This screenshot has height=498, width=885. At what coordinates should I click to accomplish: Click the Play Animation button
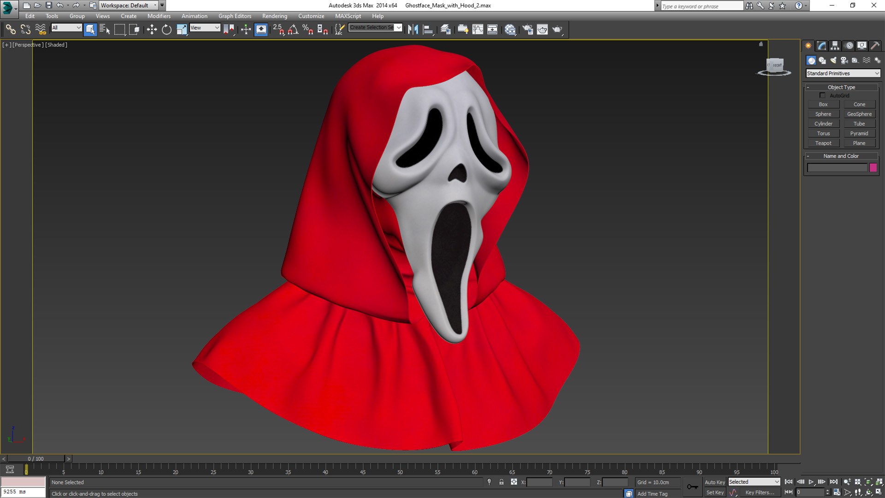click(x=811, y=482)
